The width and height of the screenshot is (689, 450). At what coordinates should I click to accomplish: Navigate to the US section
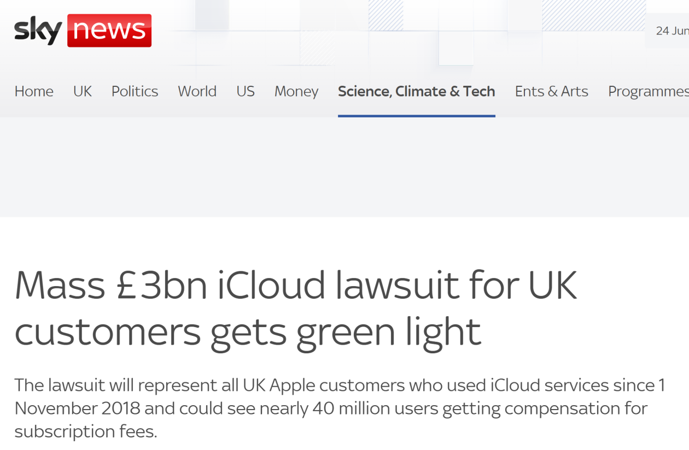tap(246, 91)
